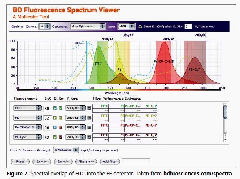The height and width of the screenshot is (179, 240).
Task: Open the 585/42 filter dropdown
Action: tap(75, 118)
